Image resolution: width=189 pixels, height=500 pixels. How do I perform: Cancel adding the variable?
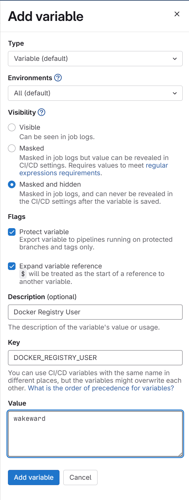pyautogui.click(x=80, y=478)
